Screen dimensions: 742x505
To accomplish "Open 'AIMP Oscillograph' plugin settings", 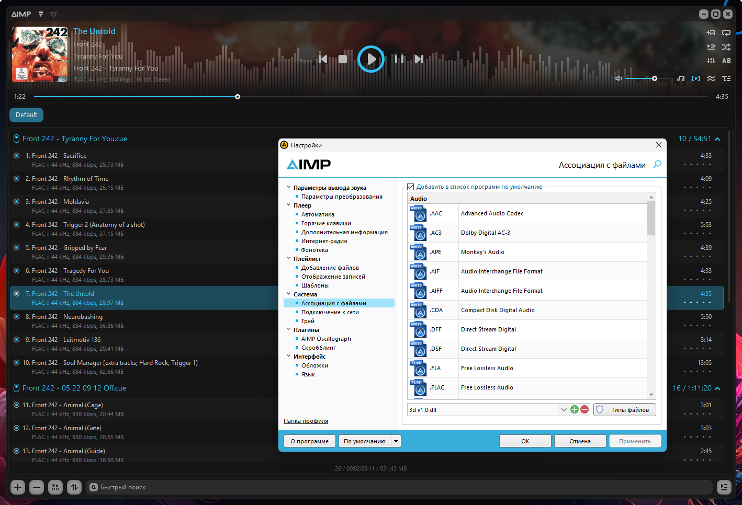I will (x=326, y=339).
